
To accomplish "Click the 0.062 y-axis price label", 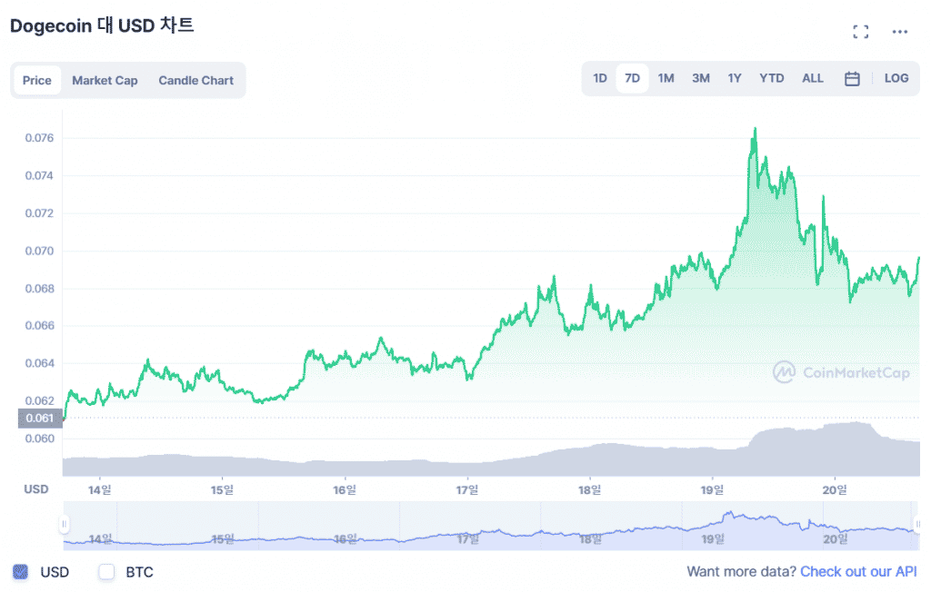I will pos(39,400).
